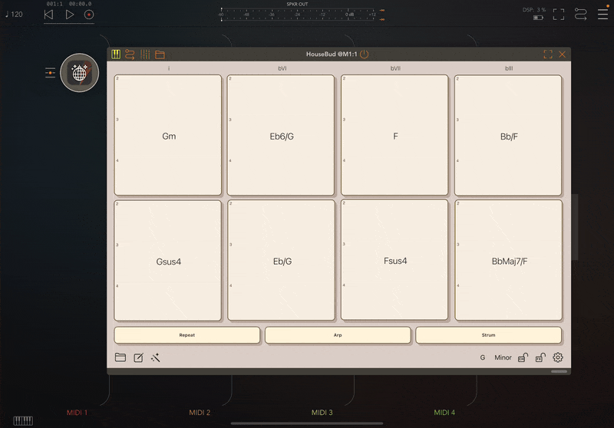
Task: Toggle the Arp mode button
Action: (x=338, y=335)
